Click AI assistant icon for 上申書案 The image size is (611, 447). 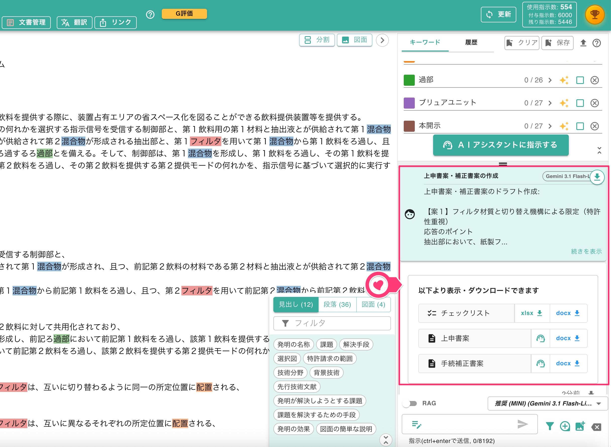tap(540, 338)
